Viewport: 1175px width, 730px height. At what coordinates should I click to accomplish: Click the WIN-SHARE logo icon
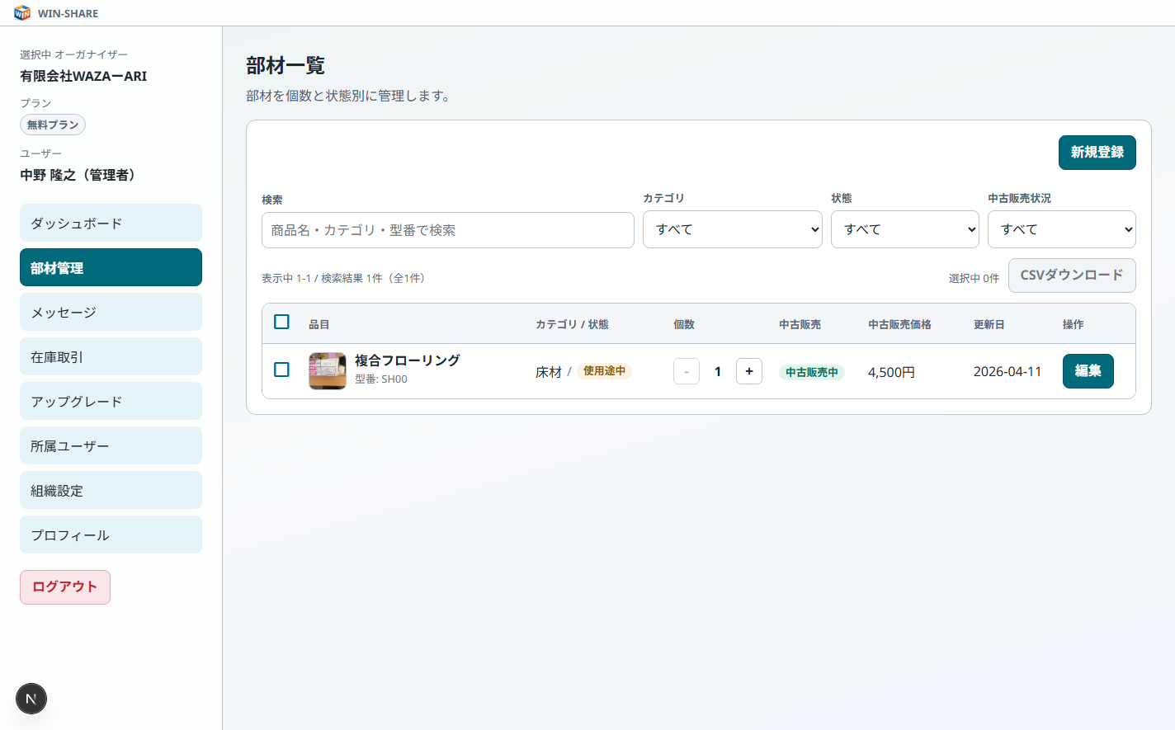pyautogui.click(x=22, y=13)
